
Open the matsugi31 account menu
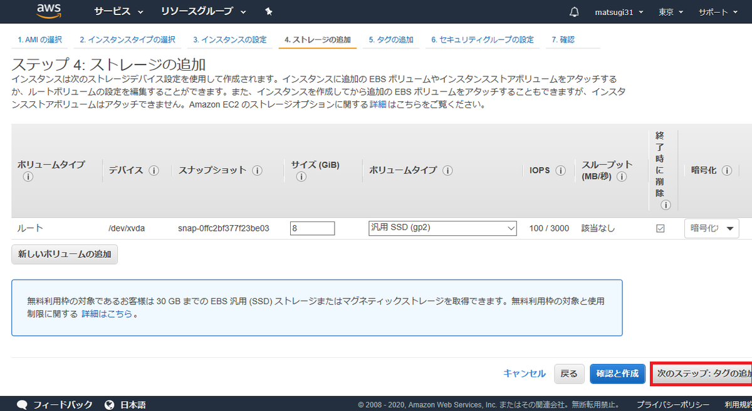619,12
